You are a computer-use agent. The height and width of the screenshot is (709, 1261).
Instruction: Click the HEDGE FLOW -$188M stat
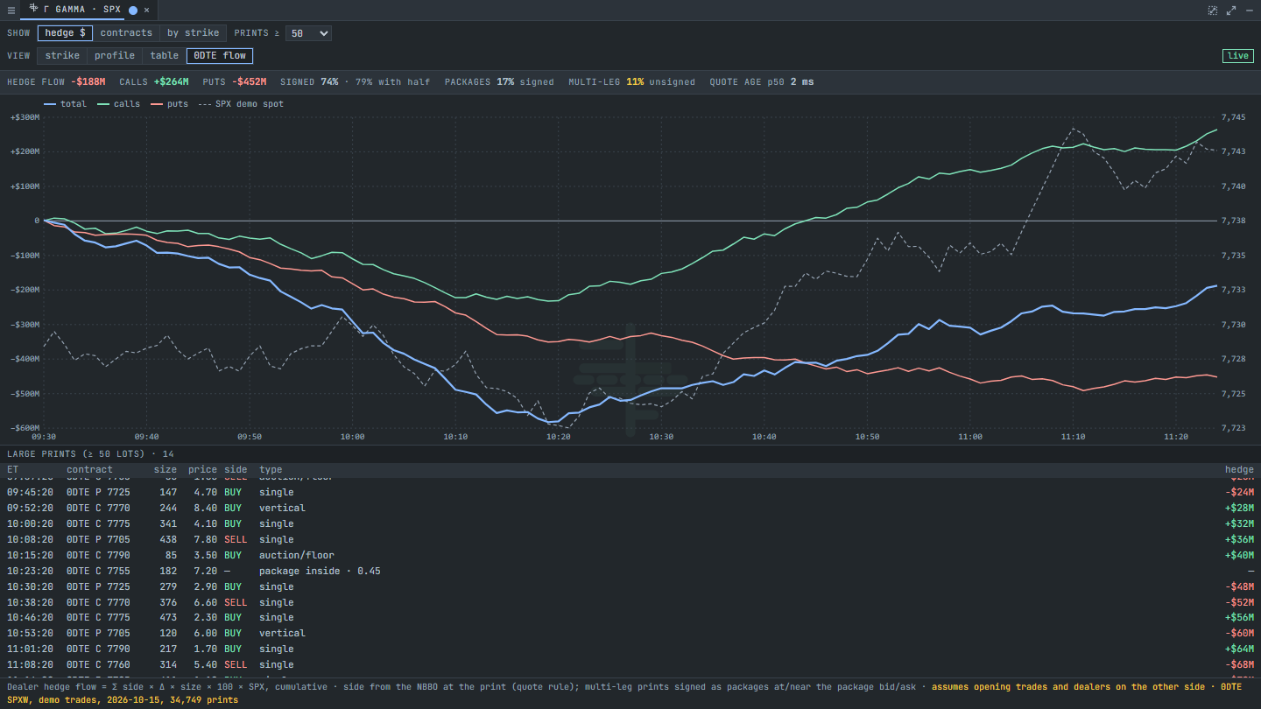[56, 82]
